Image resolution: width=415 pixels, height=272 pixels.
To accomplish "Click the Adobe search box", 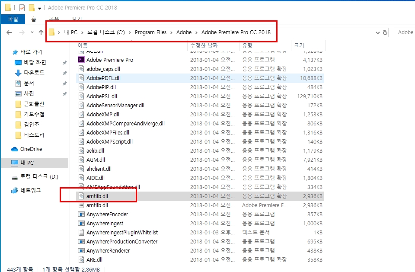I will (405, 32).
